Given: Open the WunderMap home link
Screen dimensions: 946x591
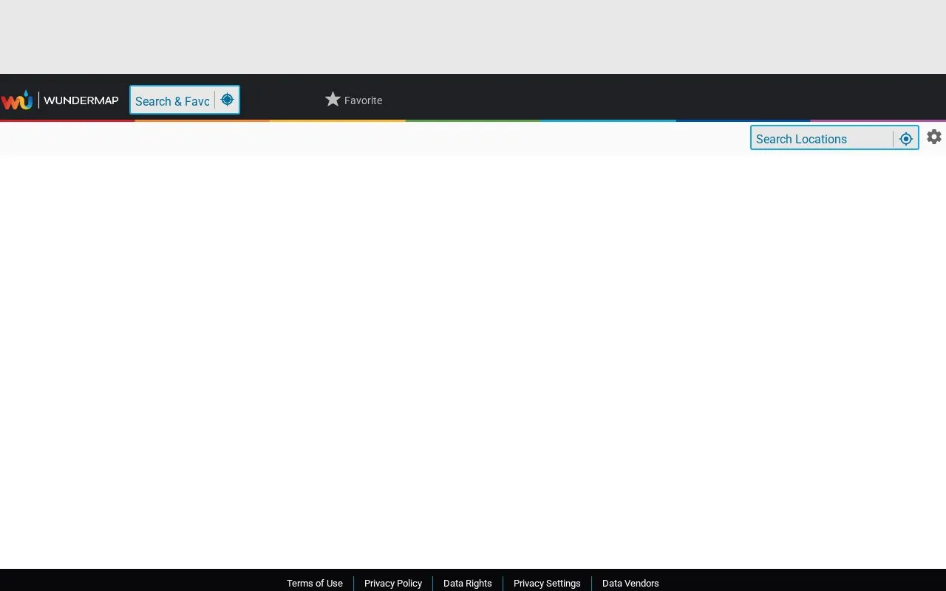Looking at the screenshot, I should point(81,100).
